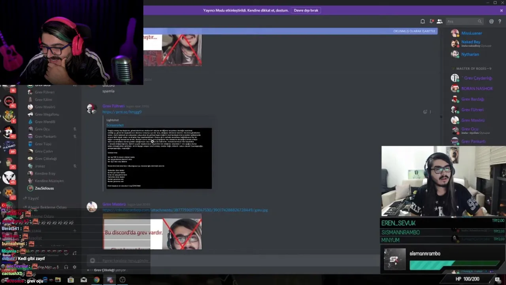The height and width of the screenshot is (285, 506).
Task: Open the server icon with 9 badge
Action: pyautogui.click(x=9, y=116)
